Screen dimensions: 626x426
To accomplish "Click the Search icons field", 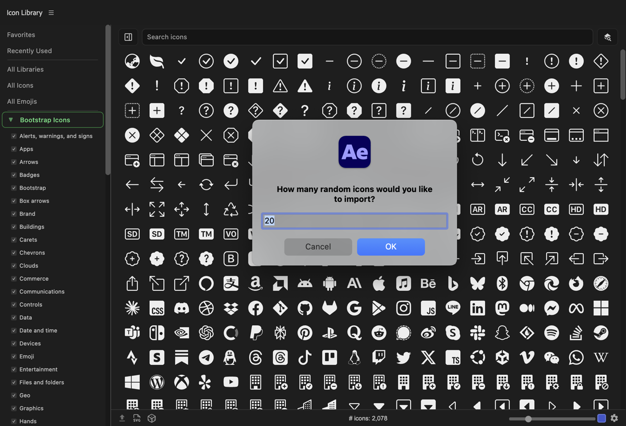I will [x=367, y=37].
